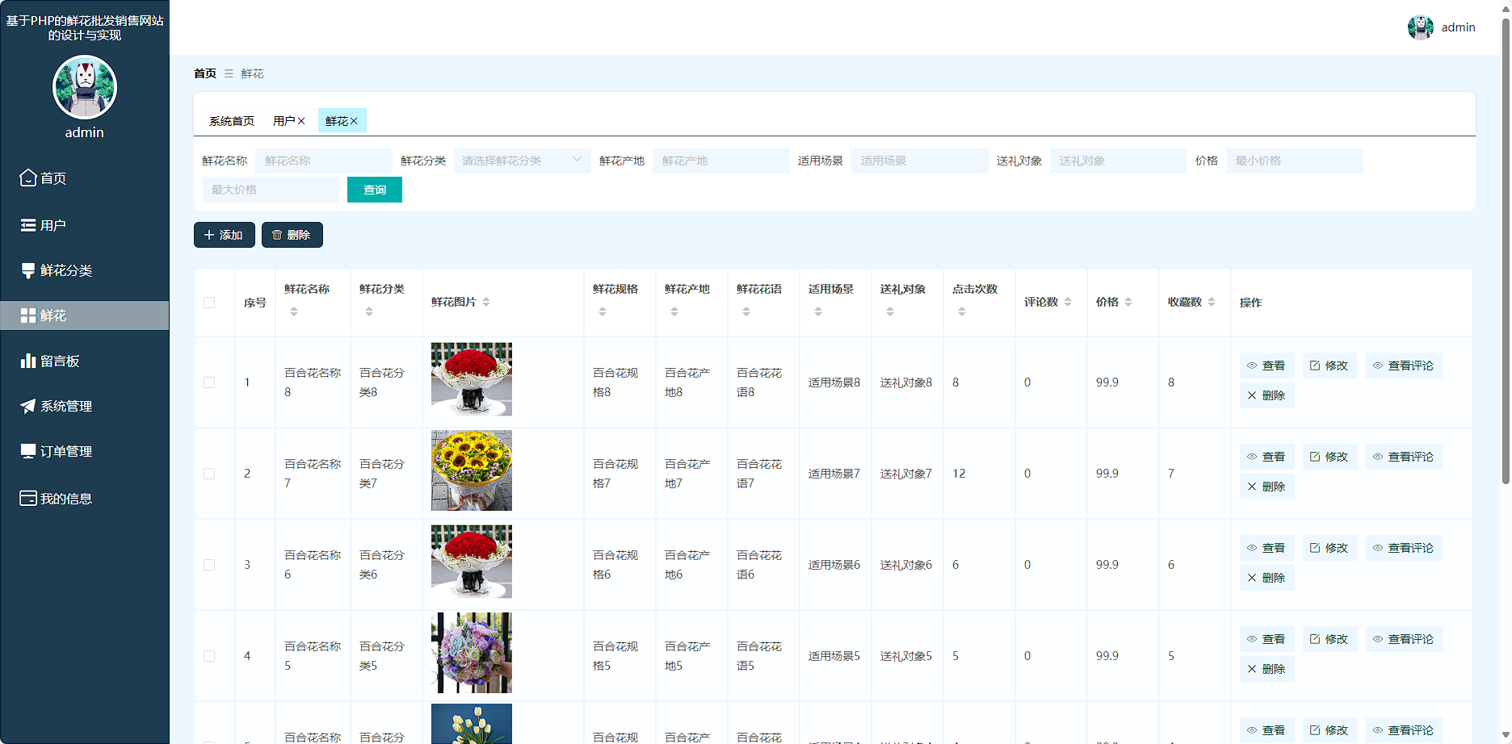
Task: Click the 鲜花产地 search input
Action: (x=721, y=161)
